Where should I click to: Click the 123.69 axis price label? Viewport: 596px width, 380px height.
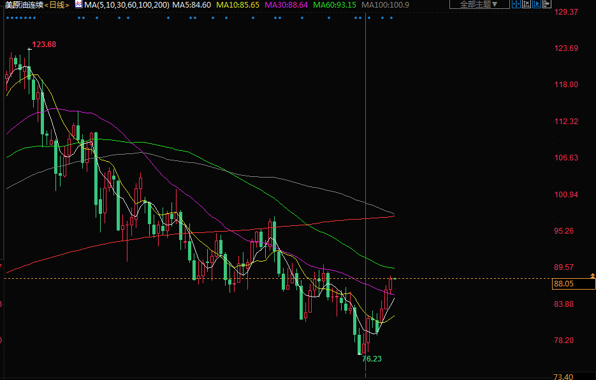coord(566,48)
